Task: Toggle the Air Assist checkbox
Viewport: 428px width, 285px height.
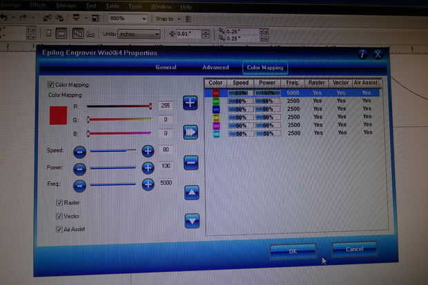Action: point(59,229)
